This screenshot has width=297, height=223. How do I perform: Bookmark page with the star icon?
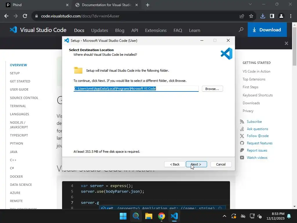coord(251,16)
